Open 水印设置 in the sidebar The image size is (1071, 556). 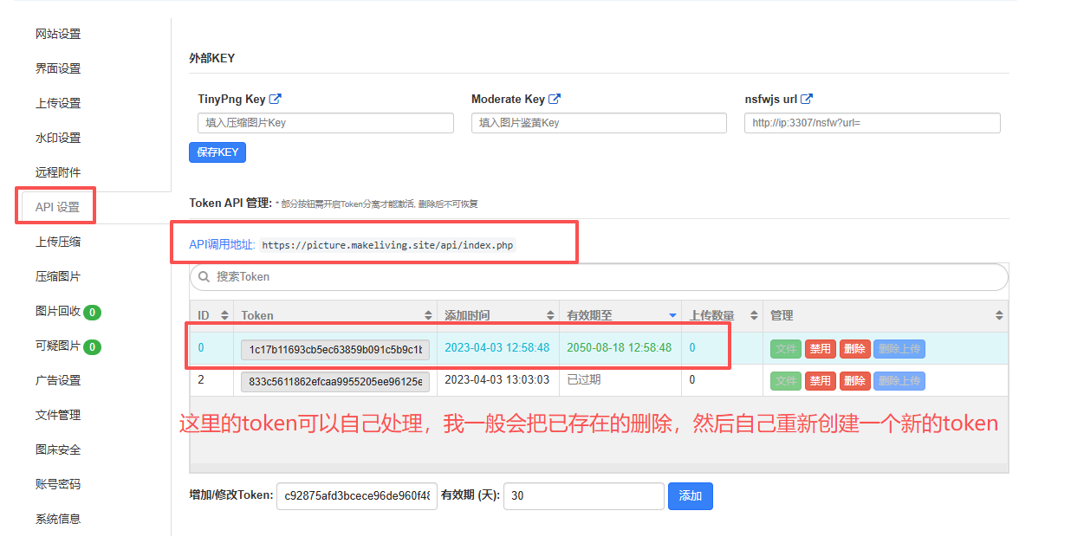click(58, 138)
